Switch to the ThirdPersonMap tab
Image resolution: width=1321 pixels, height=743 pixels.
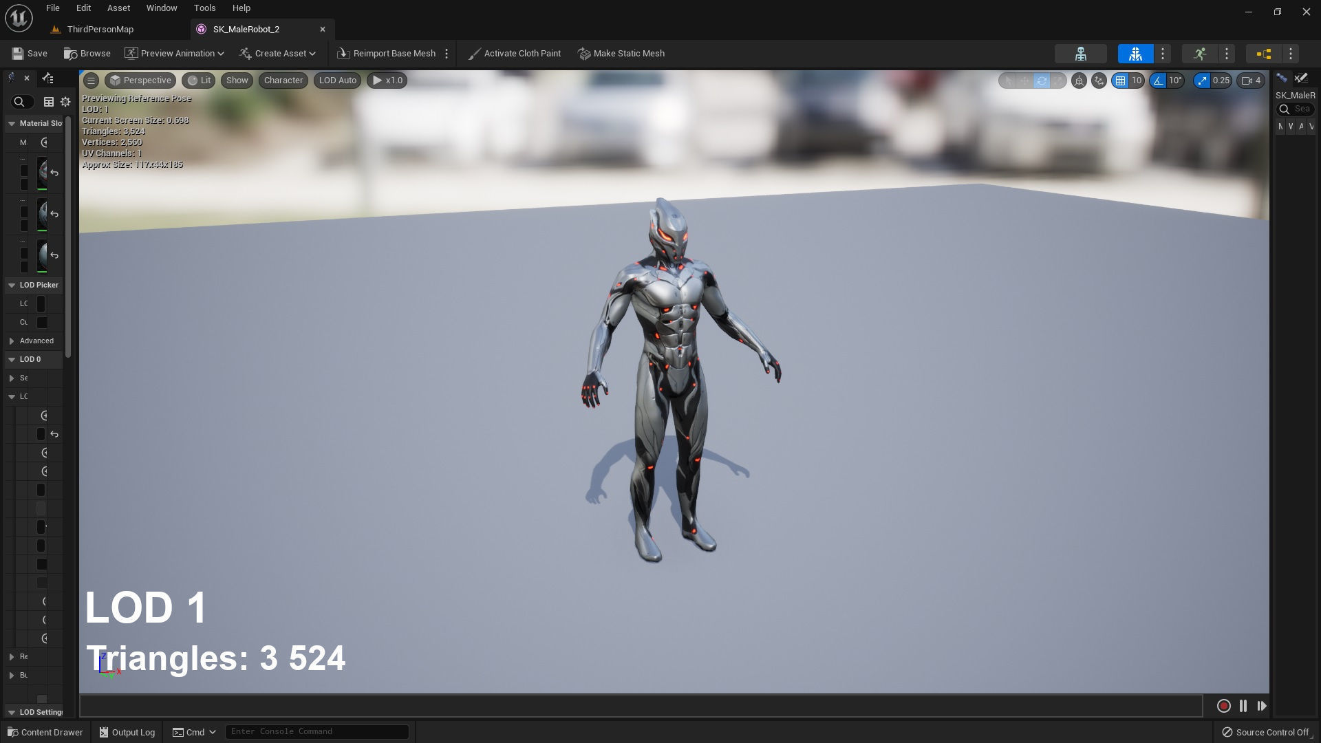point(100,29)
